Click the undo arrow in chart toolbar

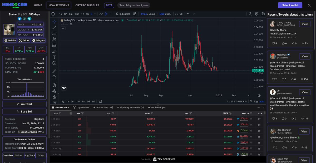coord(188,14)
